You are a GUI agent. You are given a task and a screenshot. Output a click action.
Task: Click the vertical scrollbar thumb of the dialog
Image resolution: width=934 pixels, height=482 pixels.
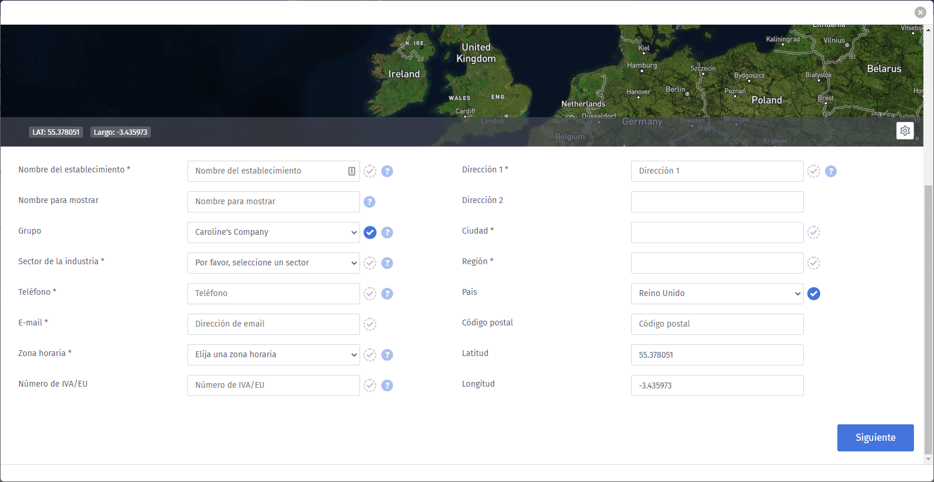pyautogui.click(x=929, y=320)
